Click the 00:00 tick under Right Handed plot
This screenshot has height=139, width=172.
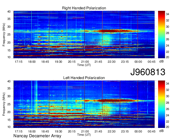tap(138, 62)
